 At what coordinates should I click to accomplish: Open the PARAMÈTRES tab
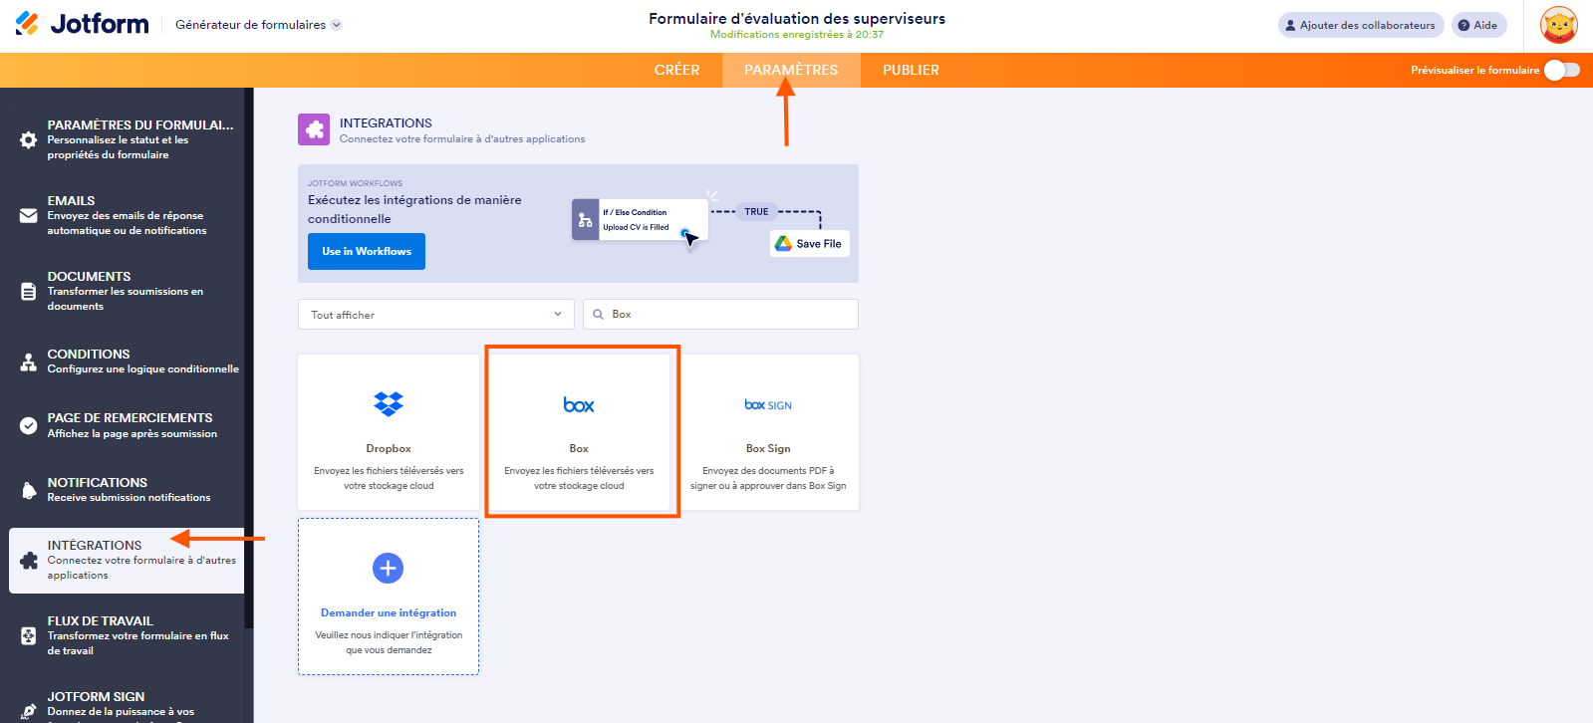(x=791, y=70)
